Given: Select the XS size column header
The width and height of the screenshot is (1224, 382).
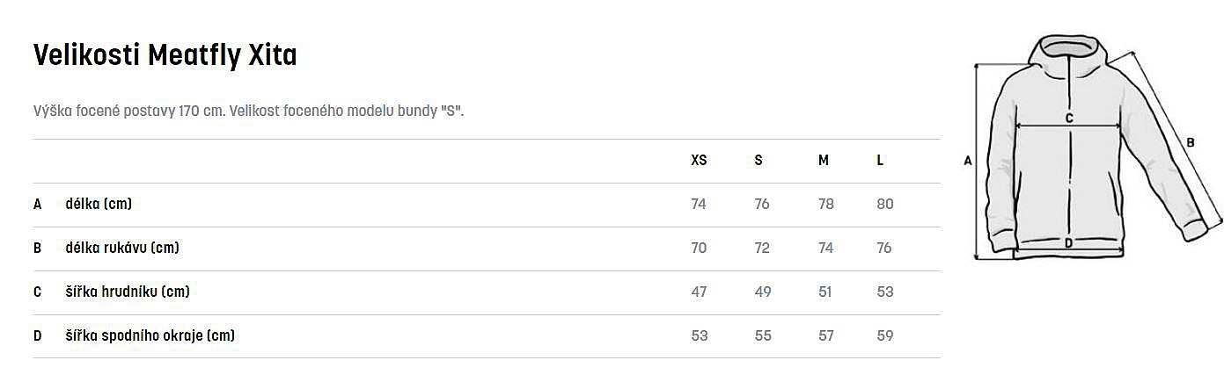Looking at the screenshot, I should tap(699, 161).
